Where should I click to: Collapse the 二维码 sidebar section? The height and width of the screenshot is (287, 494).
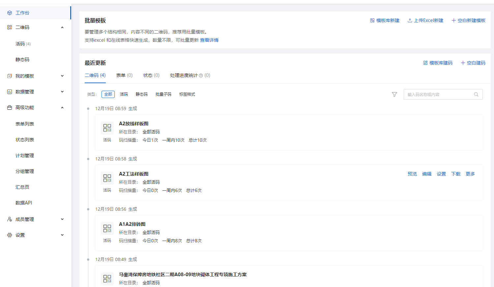tap(62, 27)
